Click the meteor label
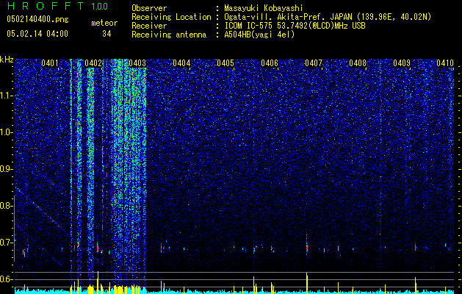The image size is (462, 294). pos(104,23)
